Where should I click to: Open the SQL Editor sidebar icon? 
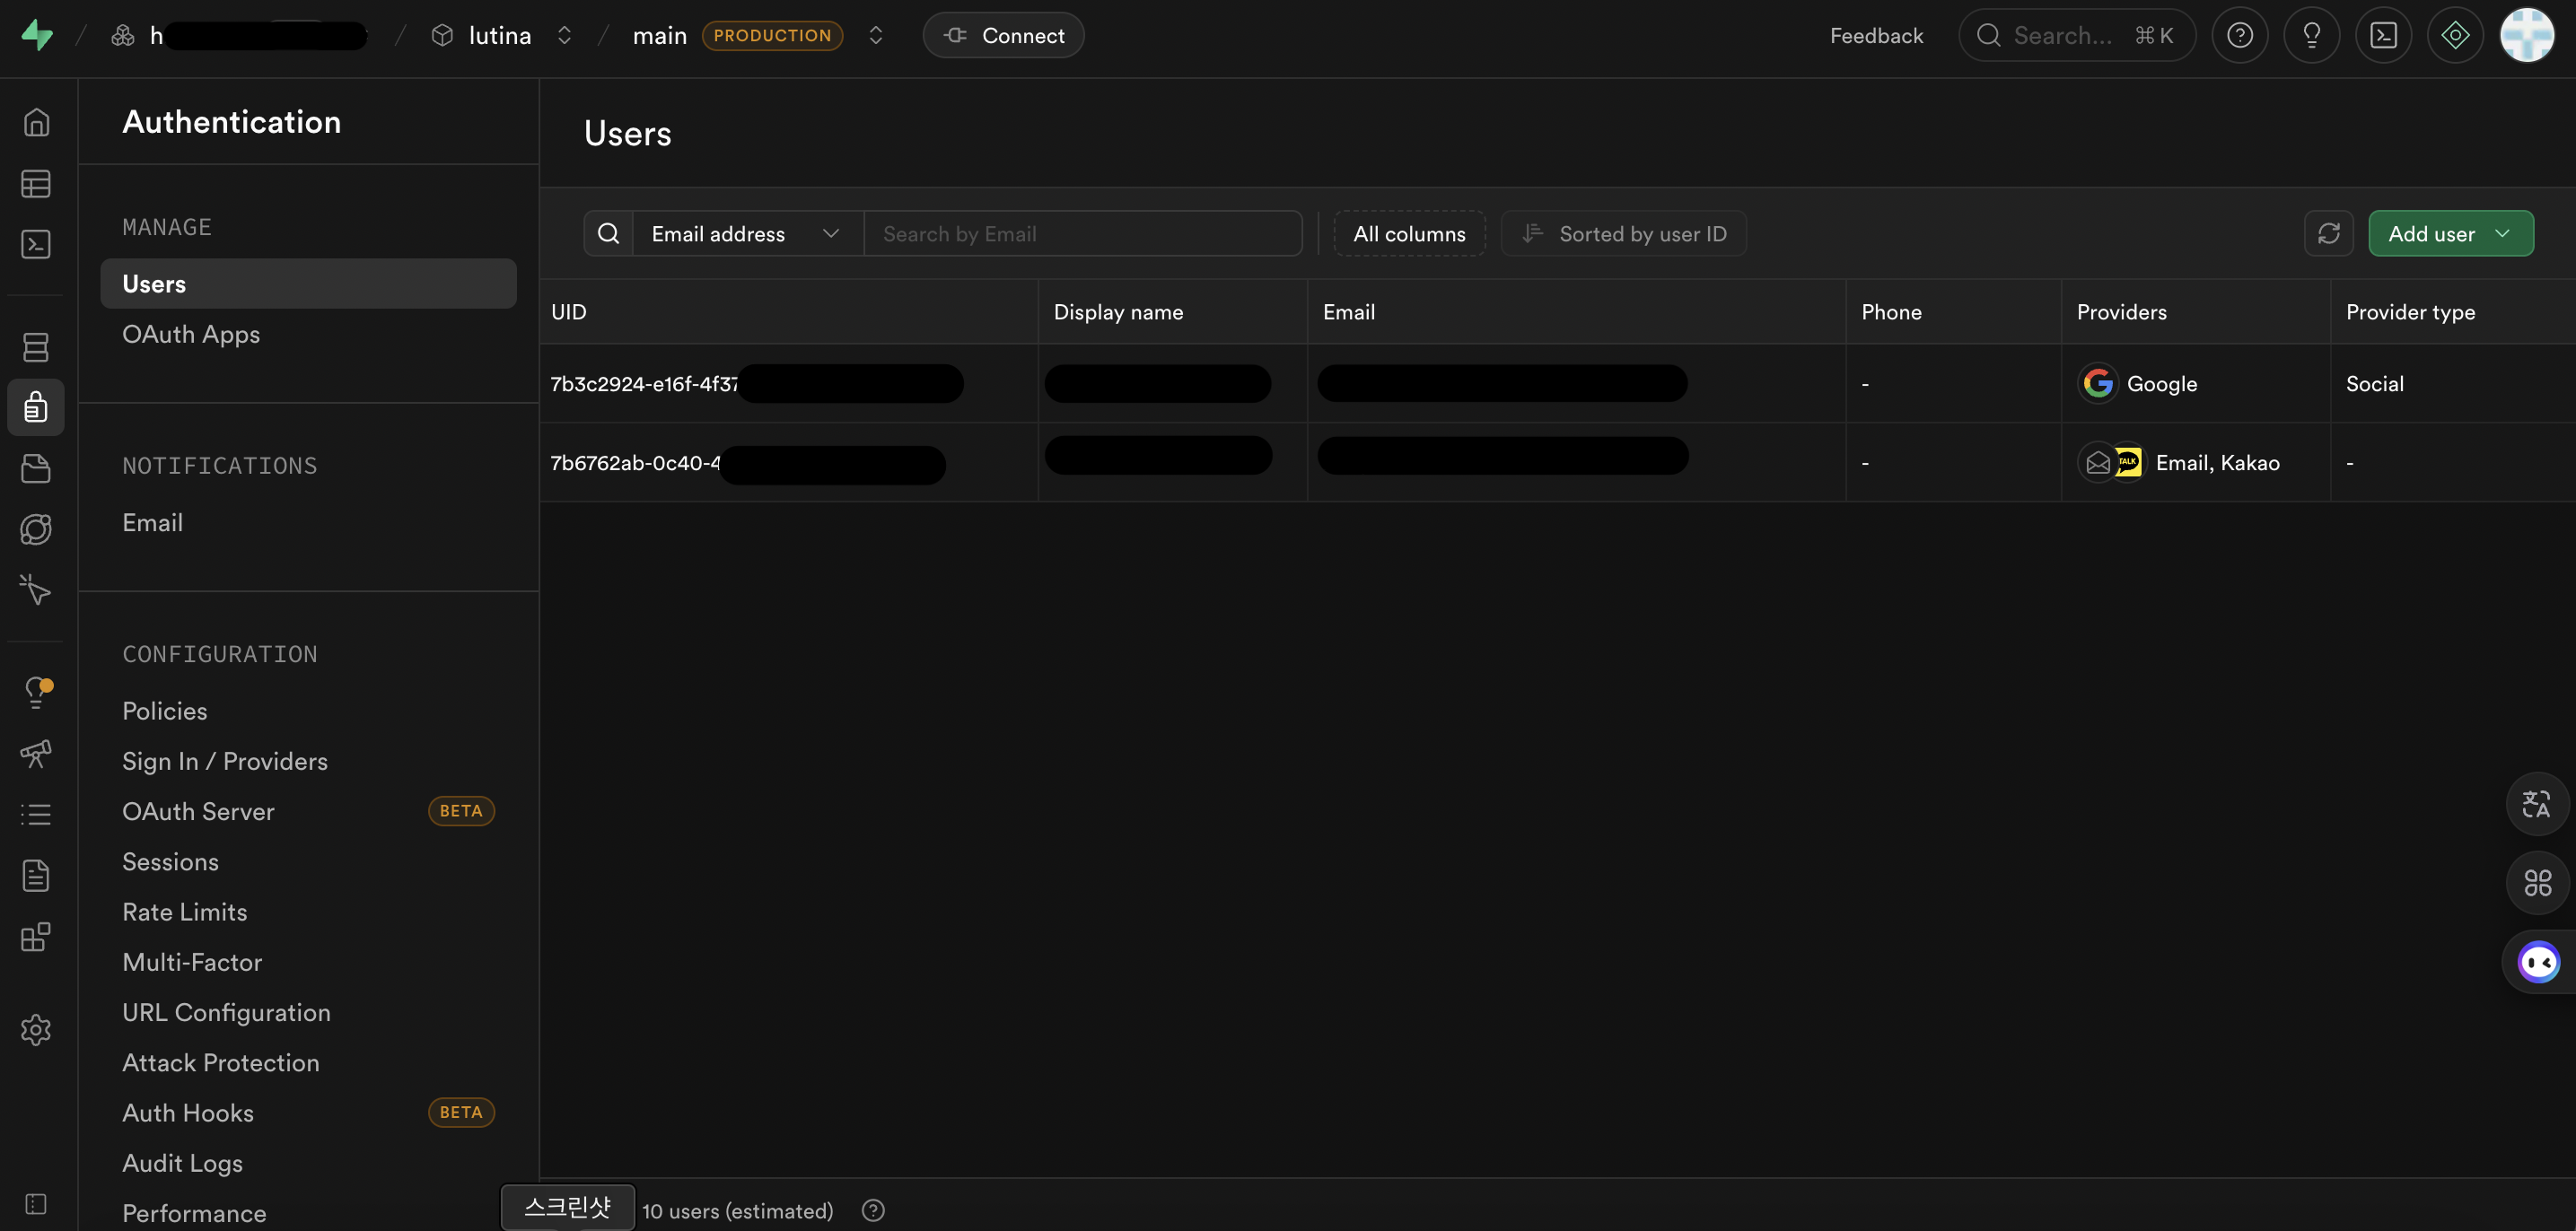36,245
